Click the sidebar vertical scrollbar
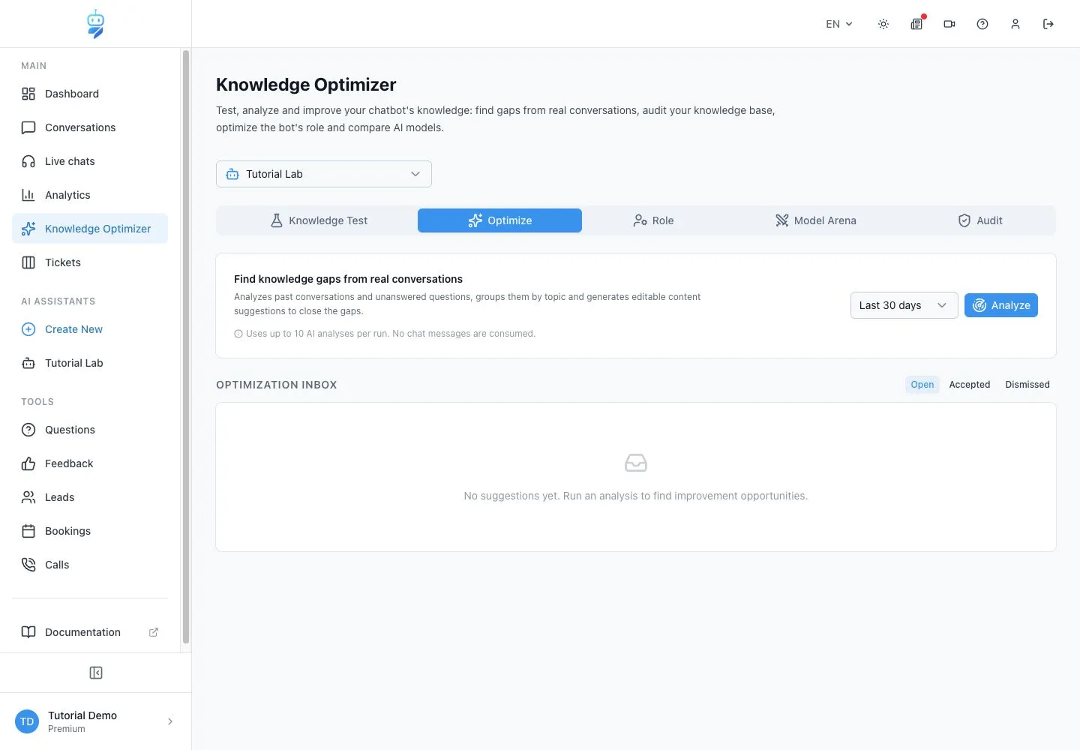1080x750 pixels. pos(186,346)
